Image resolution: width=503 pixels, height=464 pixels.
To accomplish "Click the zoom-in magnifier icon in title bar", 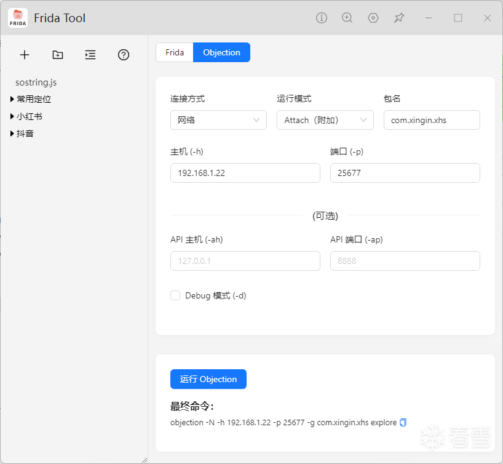I will [x=347, y=18].
